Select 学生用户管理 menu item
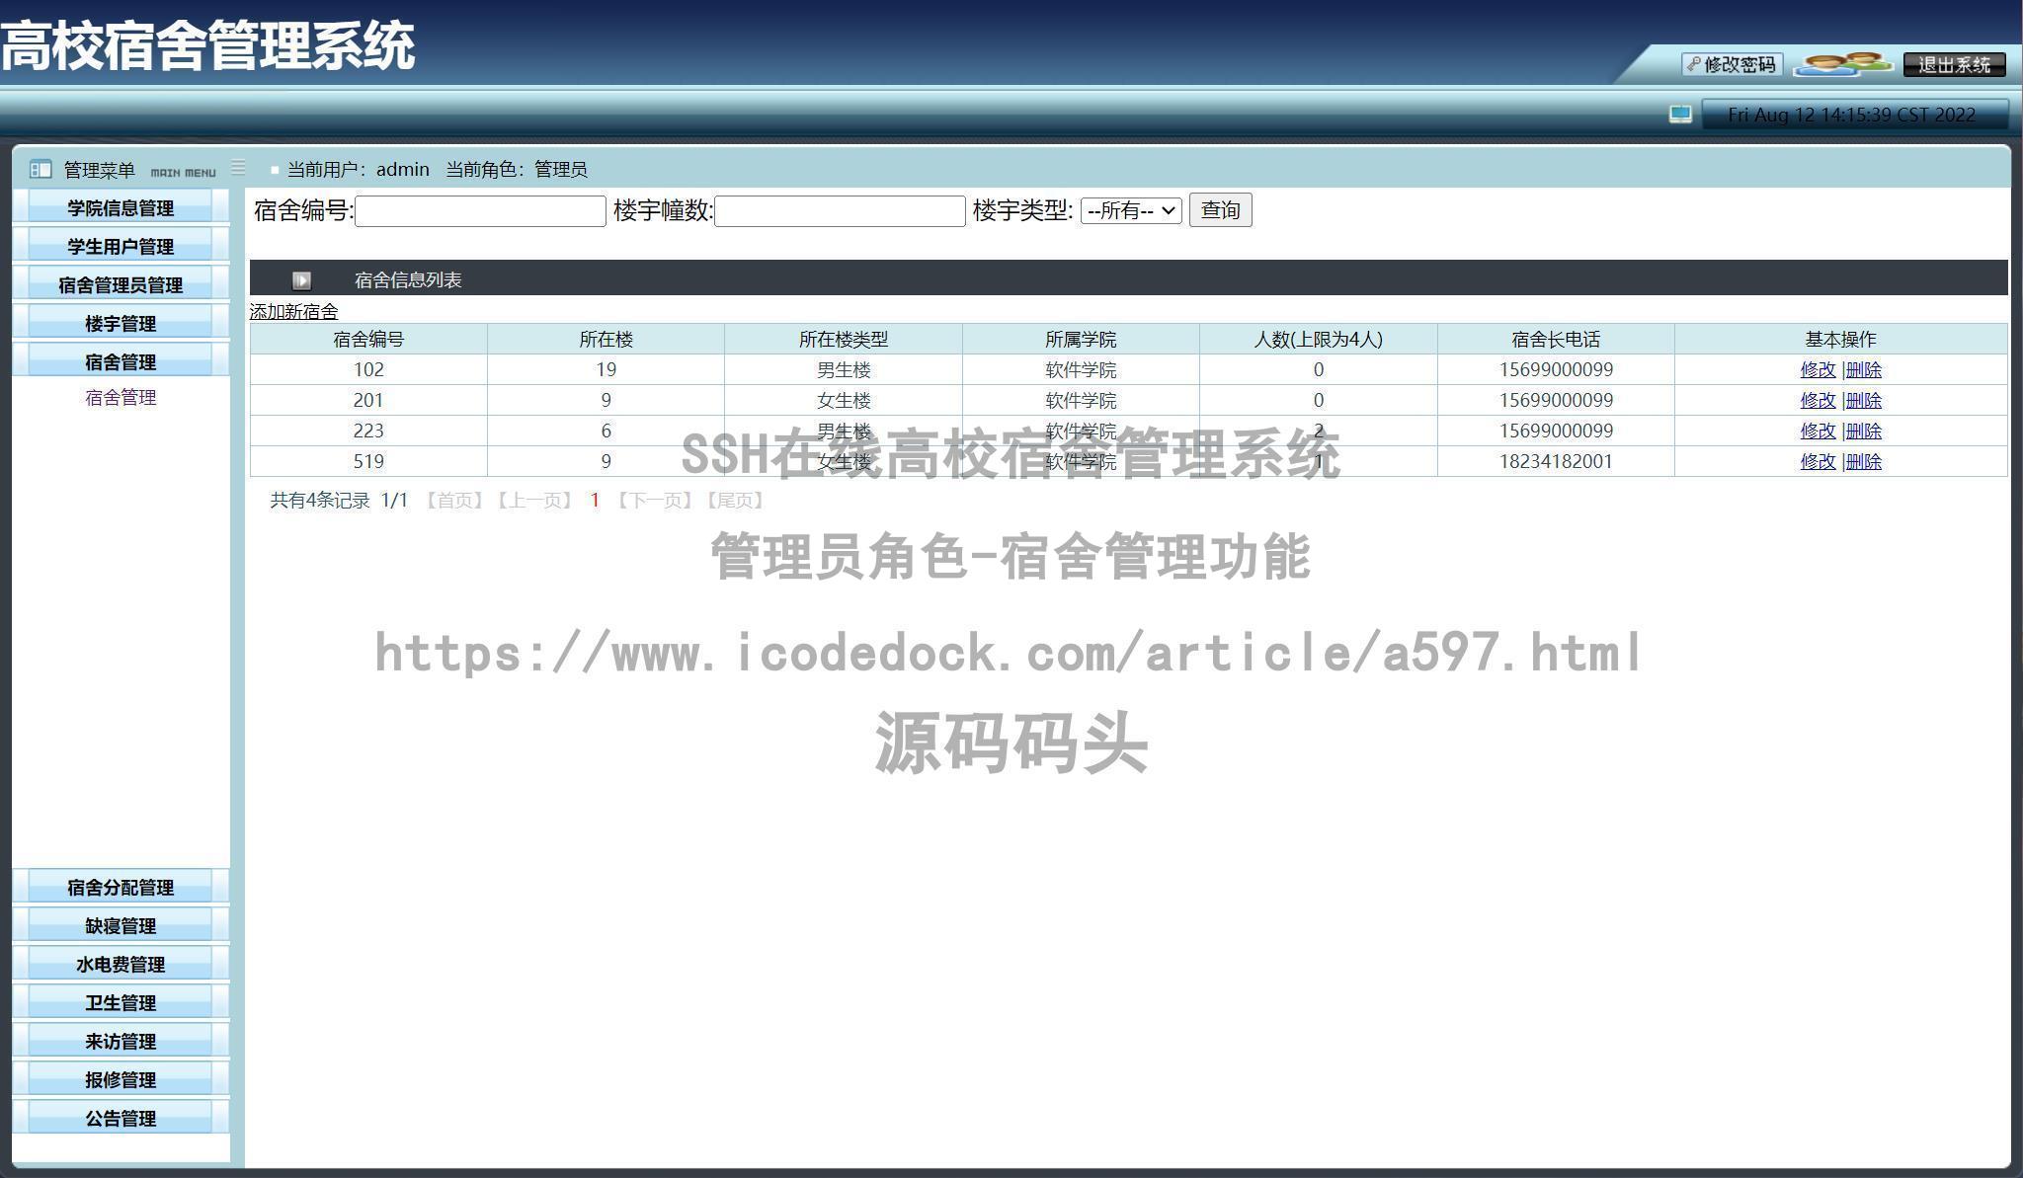The width and height of the screenshot is (2023, 1178). click(x=121, y=245)
